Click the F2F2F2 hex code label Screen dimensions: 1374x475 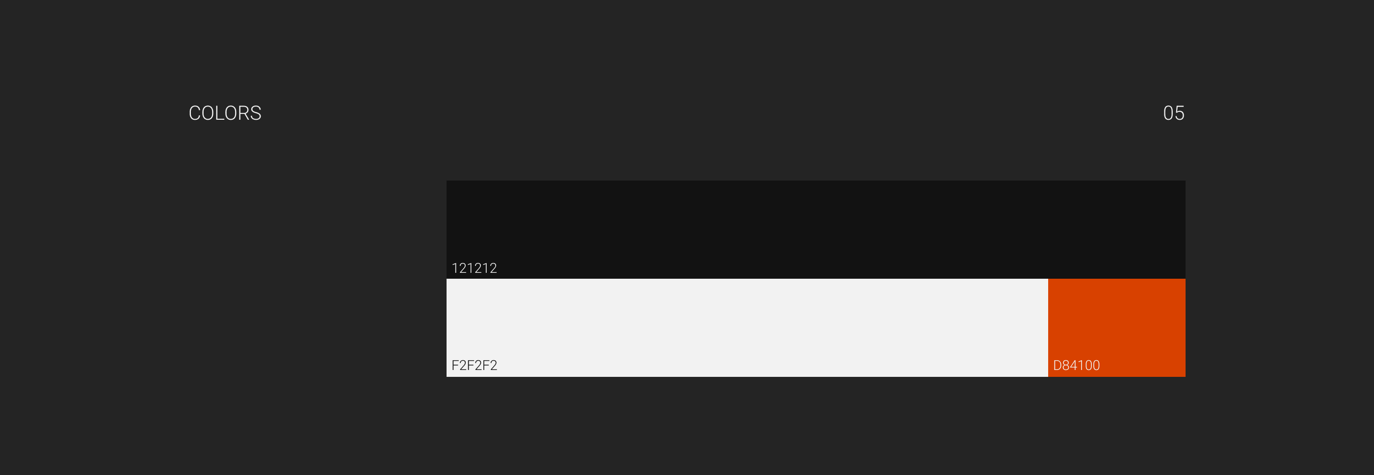point(474,365)
